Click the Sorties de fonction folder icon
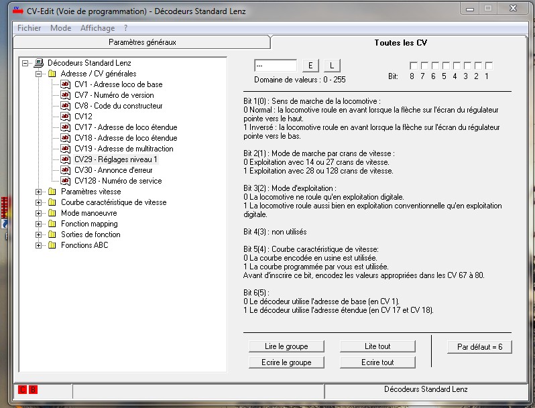 52,234
